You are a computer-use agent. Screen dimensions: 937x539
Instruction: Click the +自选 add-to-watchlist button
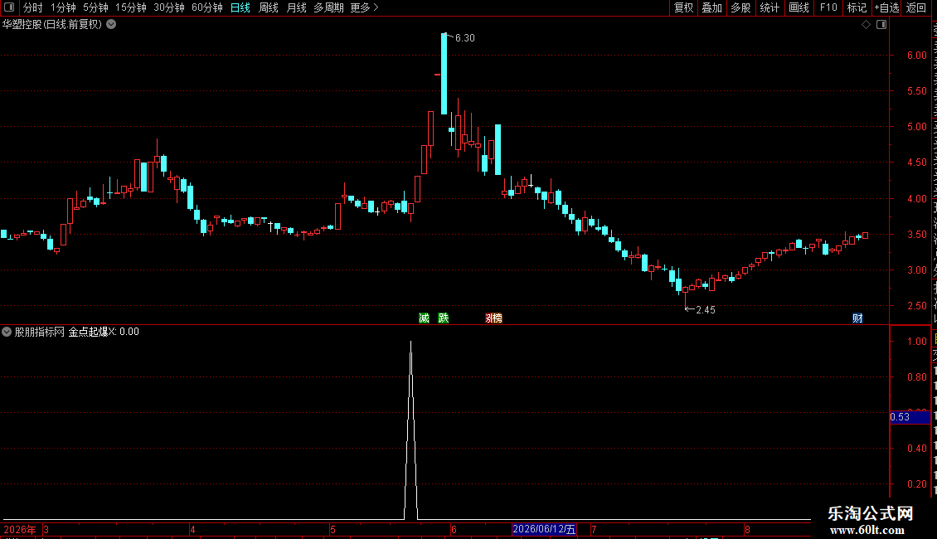(886, 7)
